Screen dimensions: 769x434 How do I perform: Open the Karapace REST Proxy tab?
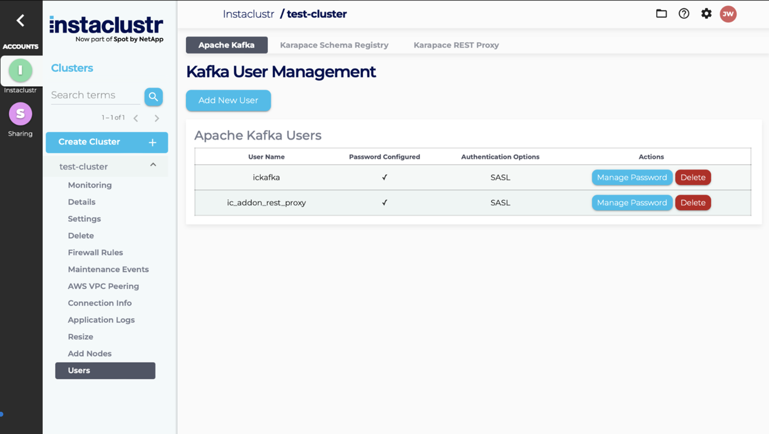point(456,45)
